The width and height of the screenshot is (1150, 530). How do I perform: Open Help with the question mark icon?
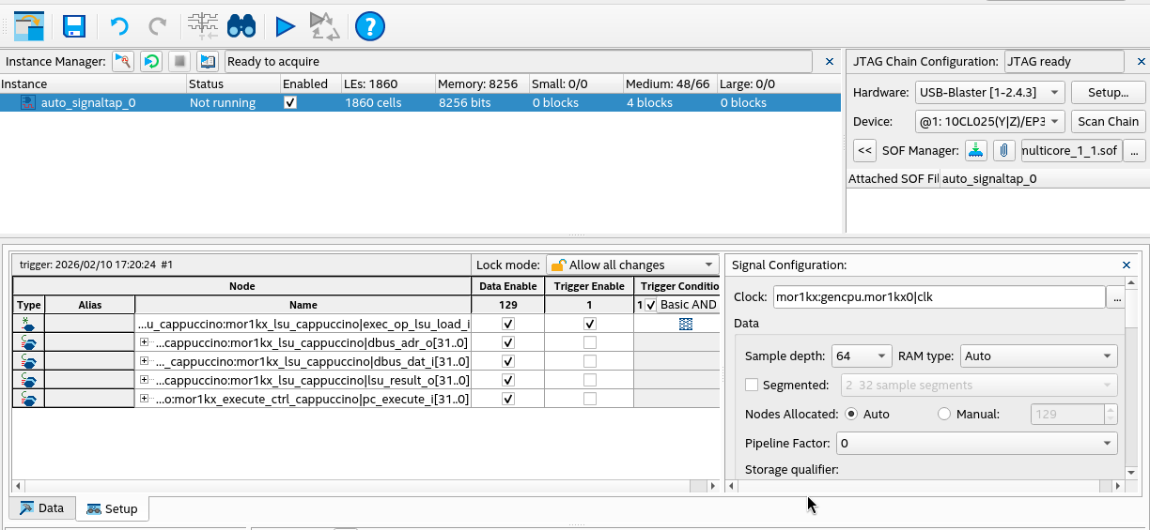pos(370,26)
